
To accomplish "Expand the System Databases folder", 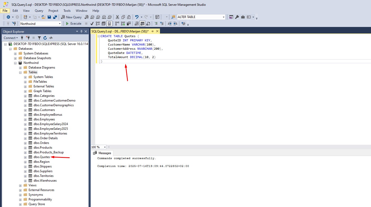I will [15, 53].
